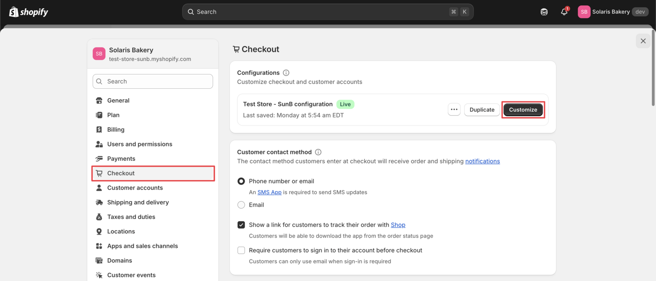Click the Billing dollar icon
This screenshot has height=281, width=656.
99,130
